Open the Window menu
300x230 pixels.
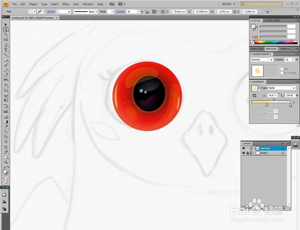[88, 4]
